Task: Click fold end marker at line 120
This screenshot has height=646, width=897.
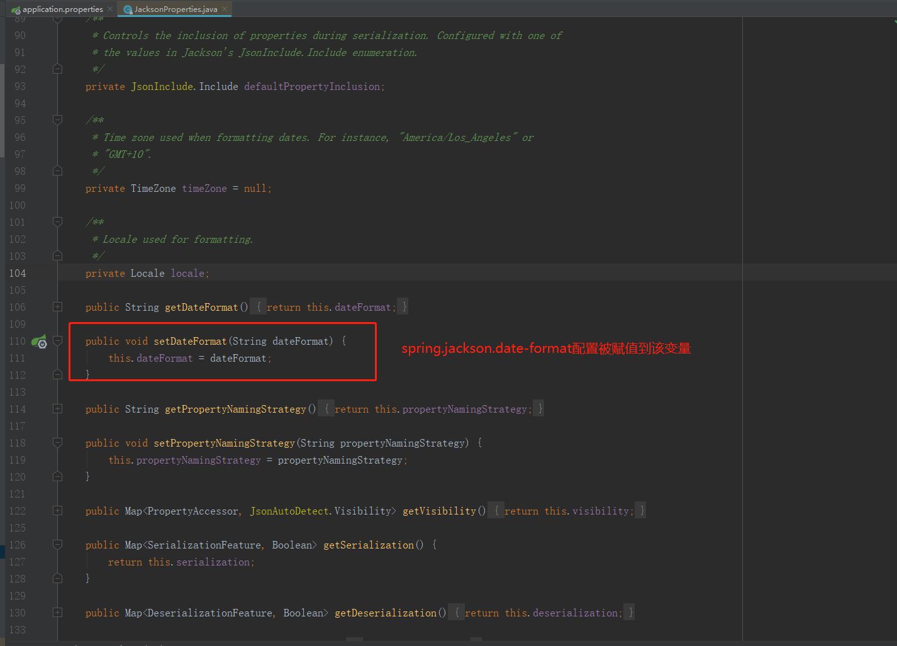Action: (57, 477)
